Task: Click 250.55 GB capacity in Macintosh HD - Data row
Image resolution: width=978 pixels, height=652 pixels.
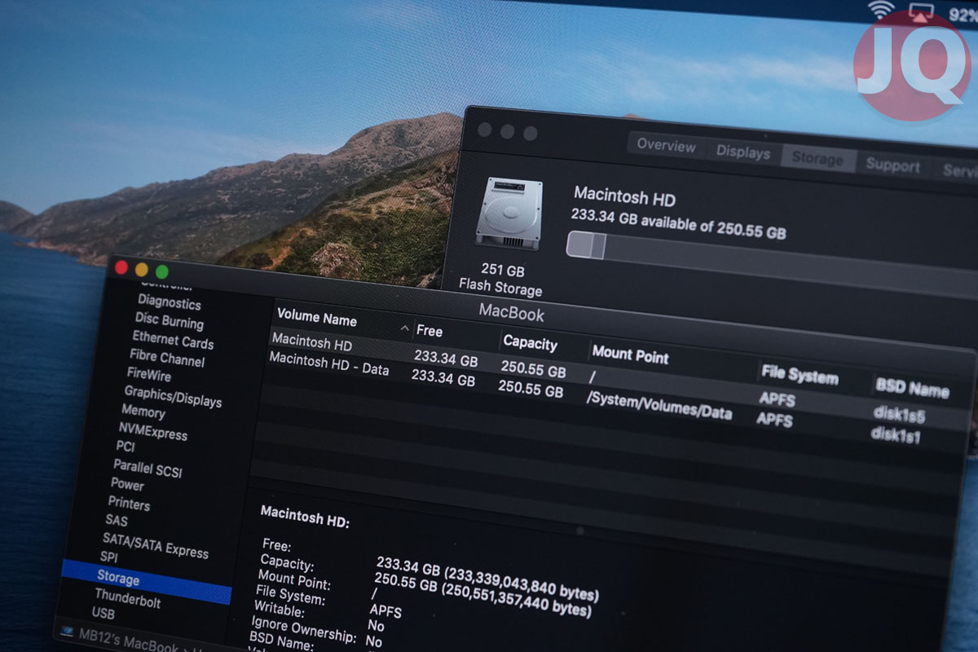Action: point(531,388)
